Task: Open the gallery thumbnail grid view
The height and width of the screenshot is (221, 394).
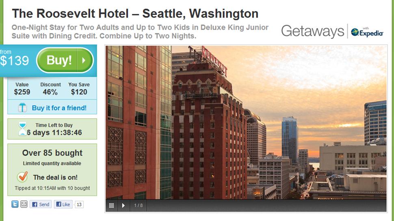Action: click(x=112, y=206)
